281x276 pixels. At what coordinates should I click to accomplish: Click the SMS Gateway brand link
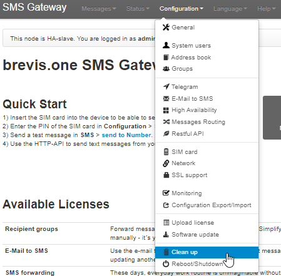pyautogui.click(x=34, y=8)
